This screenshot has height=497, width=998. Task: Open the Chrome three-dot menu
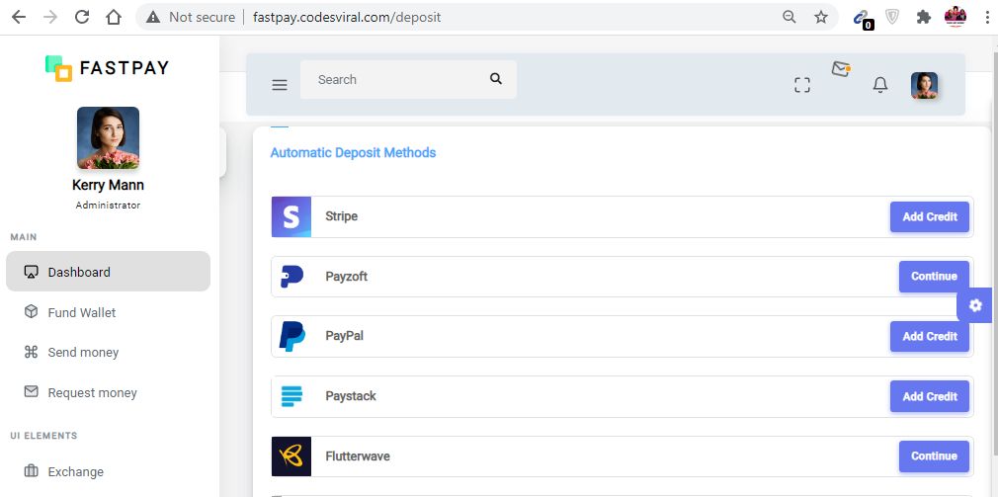tap(986, 17)
